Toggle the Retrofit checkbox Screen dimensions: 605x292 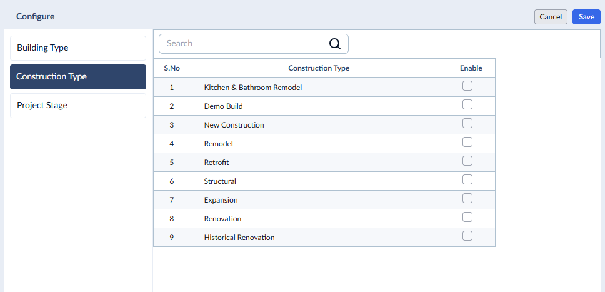coord(467,161)
